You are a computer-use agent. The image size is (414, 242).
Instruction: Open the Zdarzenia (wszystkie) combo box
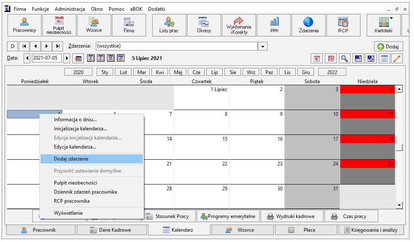[177, 46]
